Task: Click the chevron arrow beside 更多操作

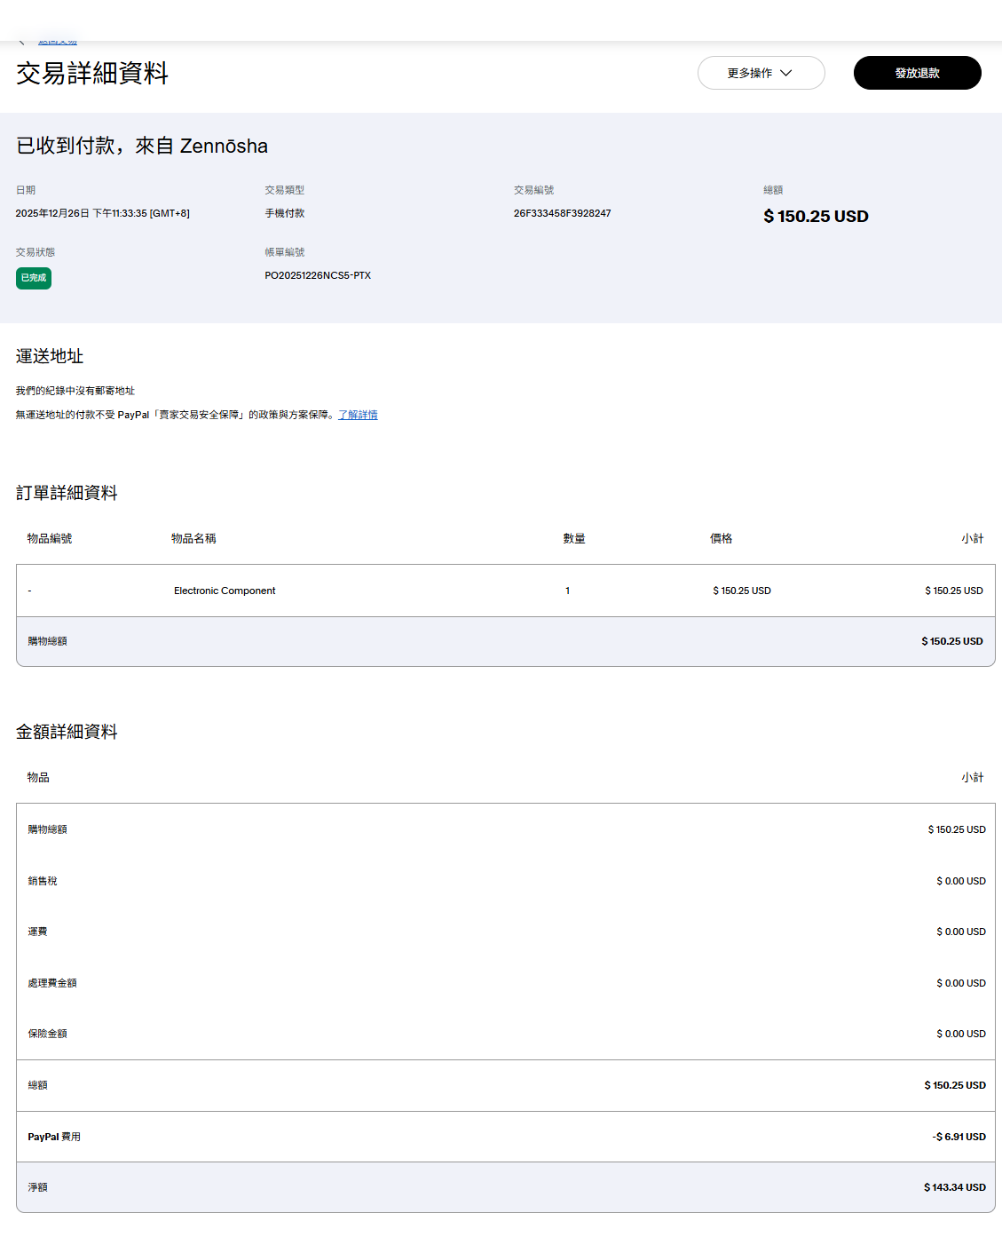Action: pos(785,73)
